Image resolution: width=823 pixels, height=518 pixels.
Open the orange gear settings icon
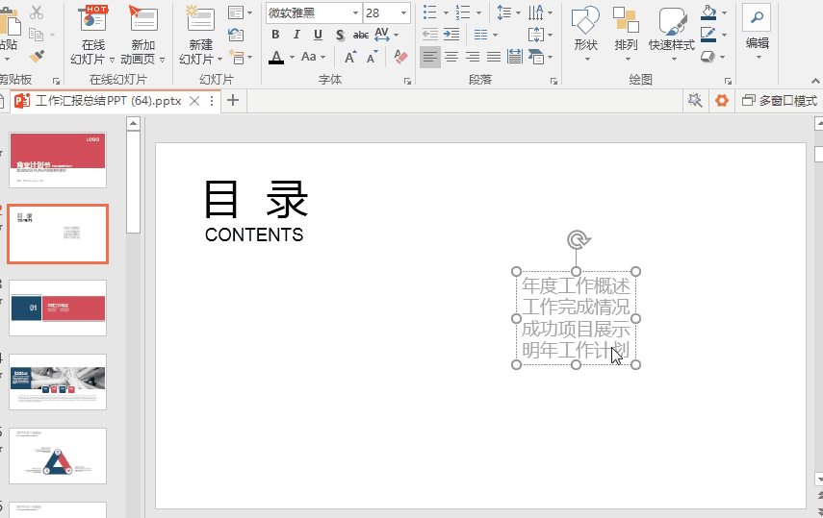pyautogui.click(x=722, y=100)
